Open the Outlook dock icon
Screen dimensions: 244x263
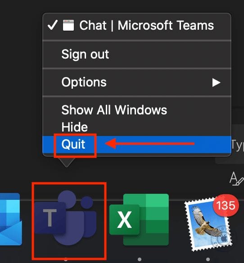[10, 219]
